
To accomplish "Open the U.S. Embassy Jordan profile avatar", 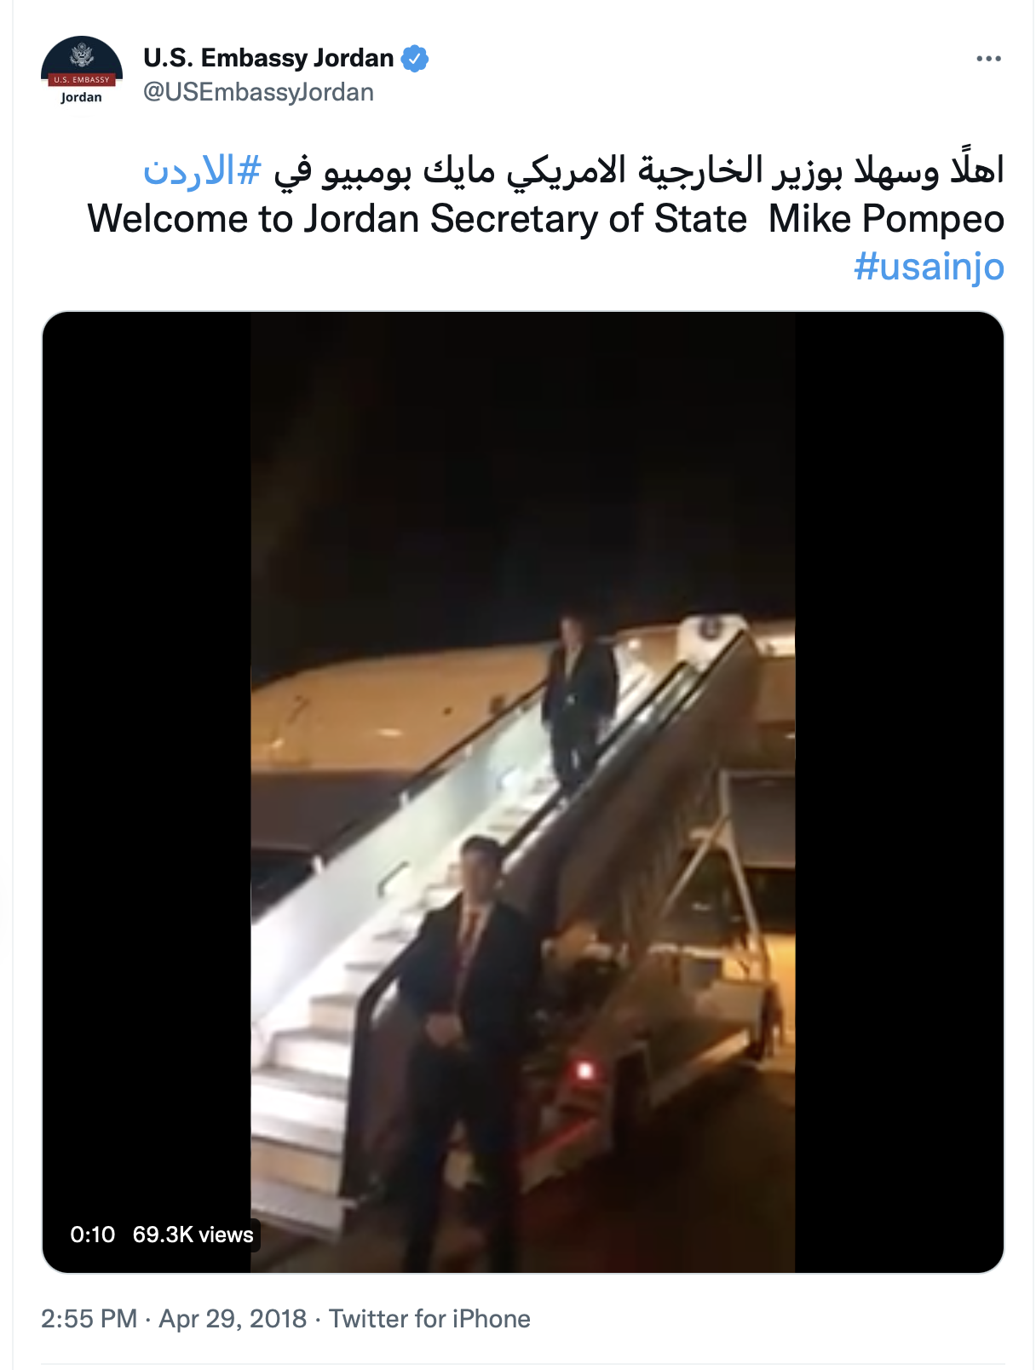I will pyautogui.click(x=82, y=75).
